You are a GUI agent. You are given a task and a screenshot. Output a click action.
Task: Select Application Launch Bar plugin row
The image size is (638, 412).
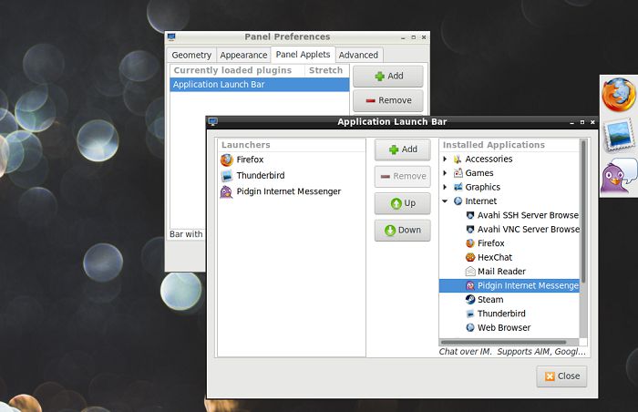coord(260,85)
